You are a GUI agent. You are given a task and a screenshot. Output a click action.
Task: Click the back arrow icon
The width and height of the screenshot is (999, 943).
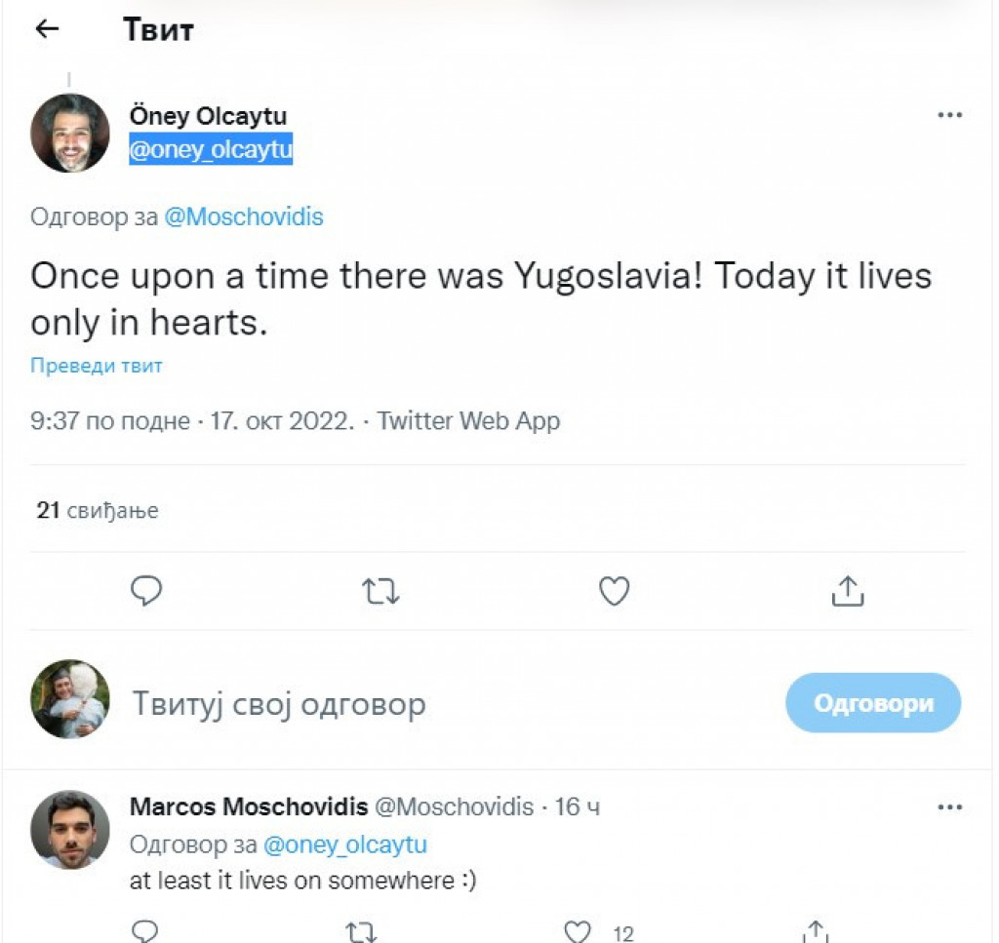47,29
